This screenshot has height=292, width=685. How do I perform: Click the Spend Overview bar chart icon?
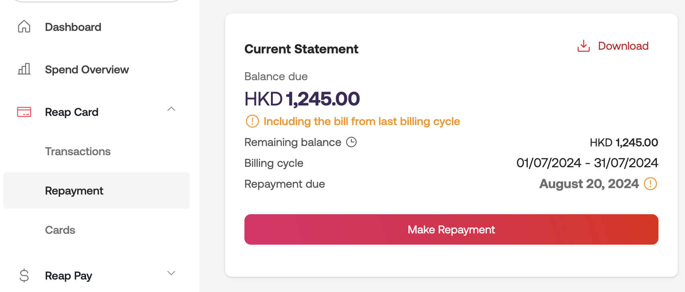click(x=24, y=69)
